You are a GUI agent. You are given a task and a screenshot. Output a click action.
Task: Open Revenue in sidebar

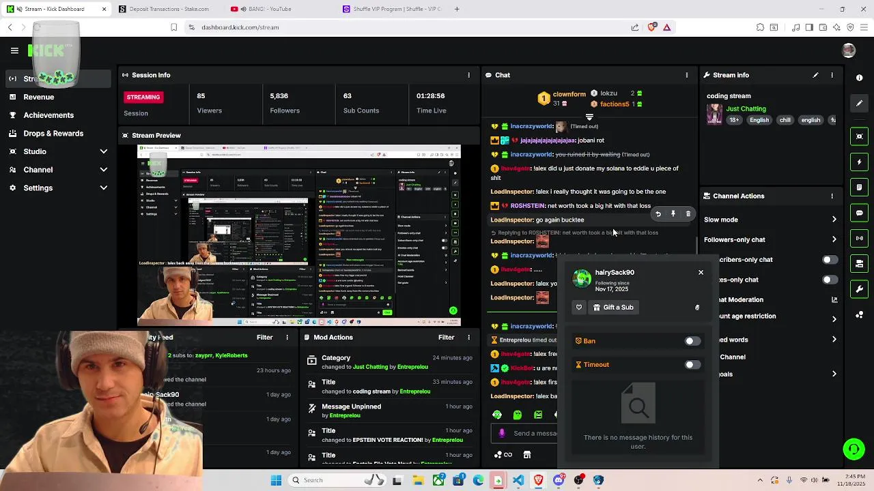coord(38,97)
